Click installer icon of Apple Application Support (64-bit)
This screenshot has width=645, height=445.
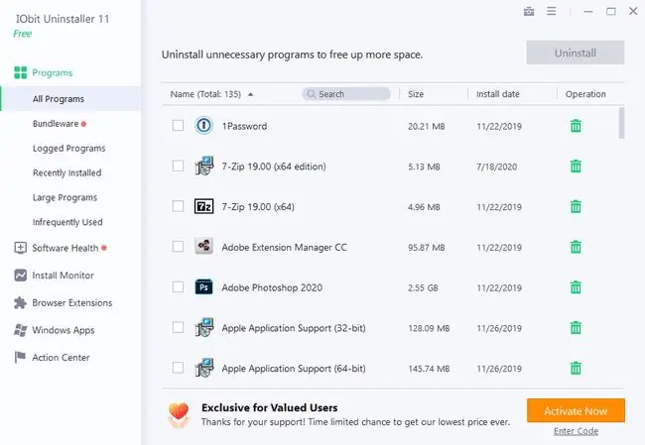tap(204, 368)
